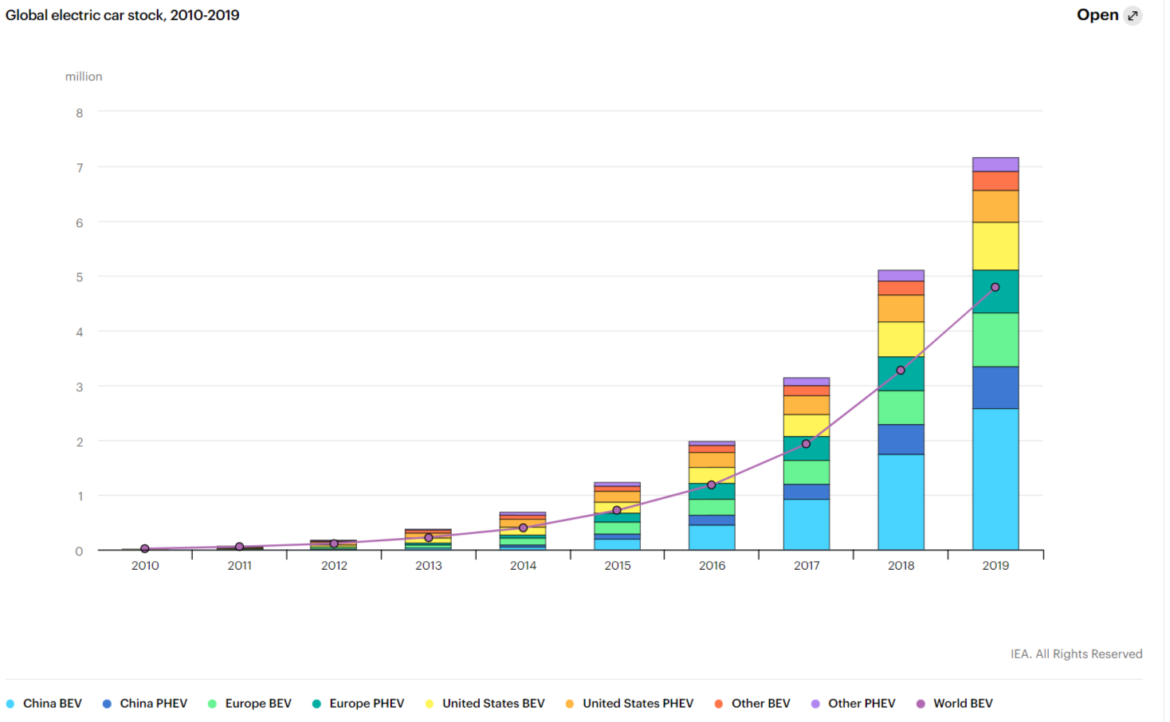
Task: Click the China PHEV segment in 2018 bar
Action: click(901, 439)
